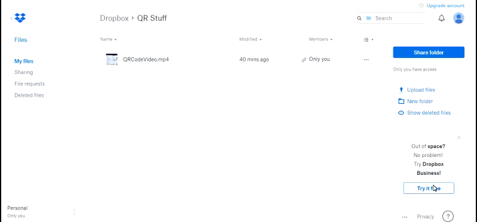This screenshot has width=477, height=222.
Task: Click the search magnifier icon
Action: [360, 18]
